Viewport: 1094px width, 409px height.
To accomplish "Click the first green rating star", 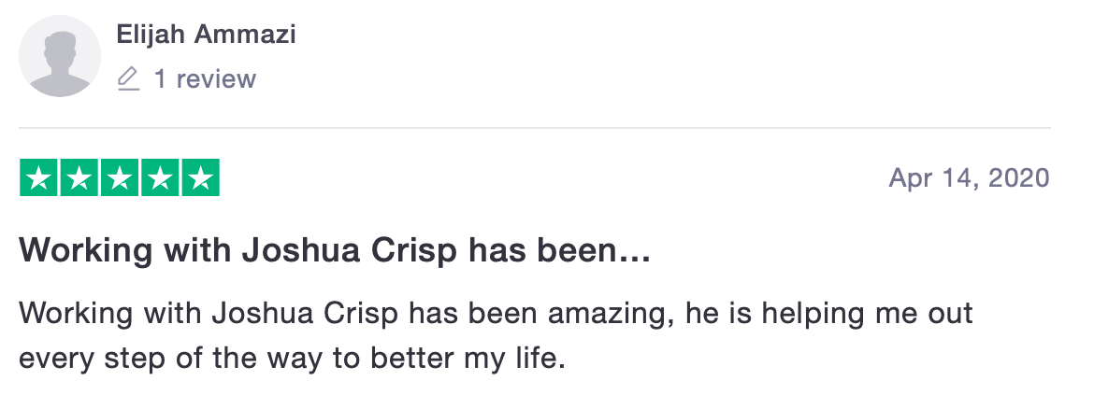I will 38,178.
